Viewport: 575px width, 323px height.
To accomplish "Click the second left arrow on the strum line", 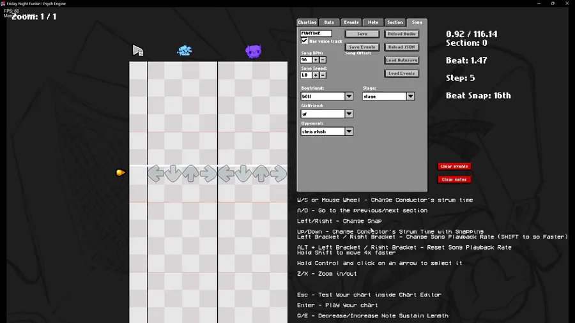I will (x=226, y=174).
